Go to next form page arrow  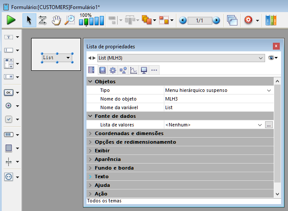click(216, 20)
